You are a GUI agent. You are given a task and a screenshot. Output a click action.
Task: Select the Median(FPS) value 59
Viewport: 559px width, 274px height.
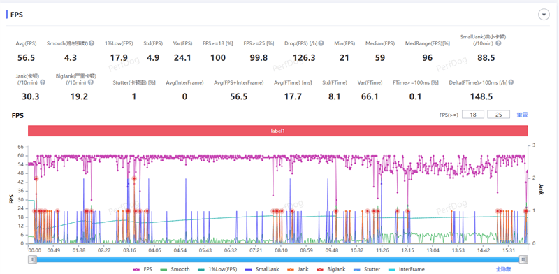(x=380, y=58)
